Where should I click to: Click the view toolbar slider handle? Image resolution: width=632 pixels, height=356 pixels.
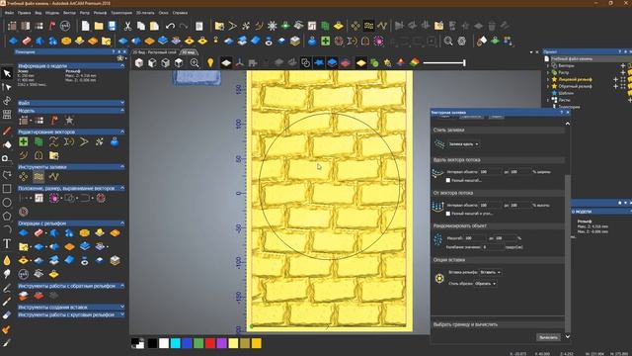[x=464, y=62]
